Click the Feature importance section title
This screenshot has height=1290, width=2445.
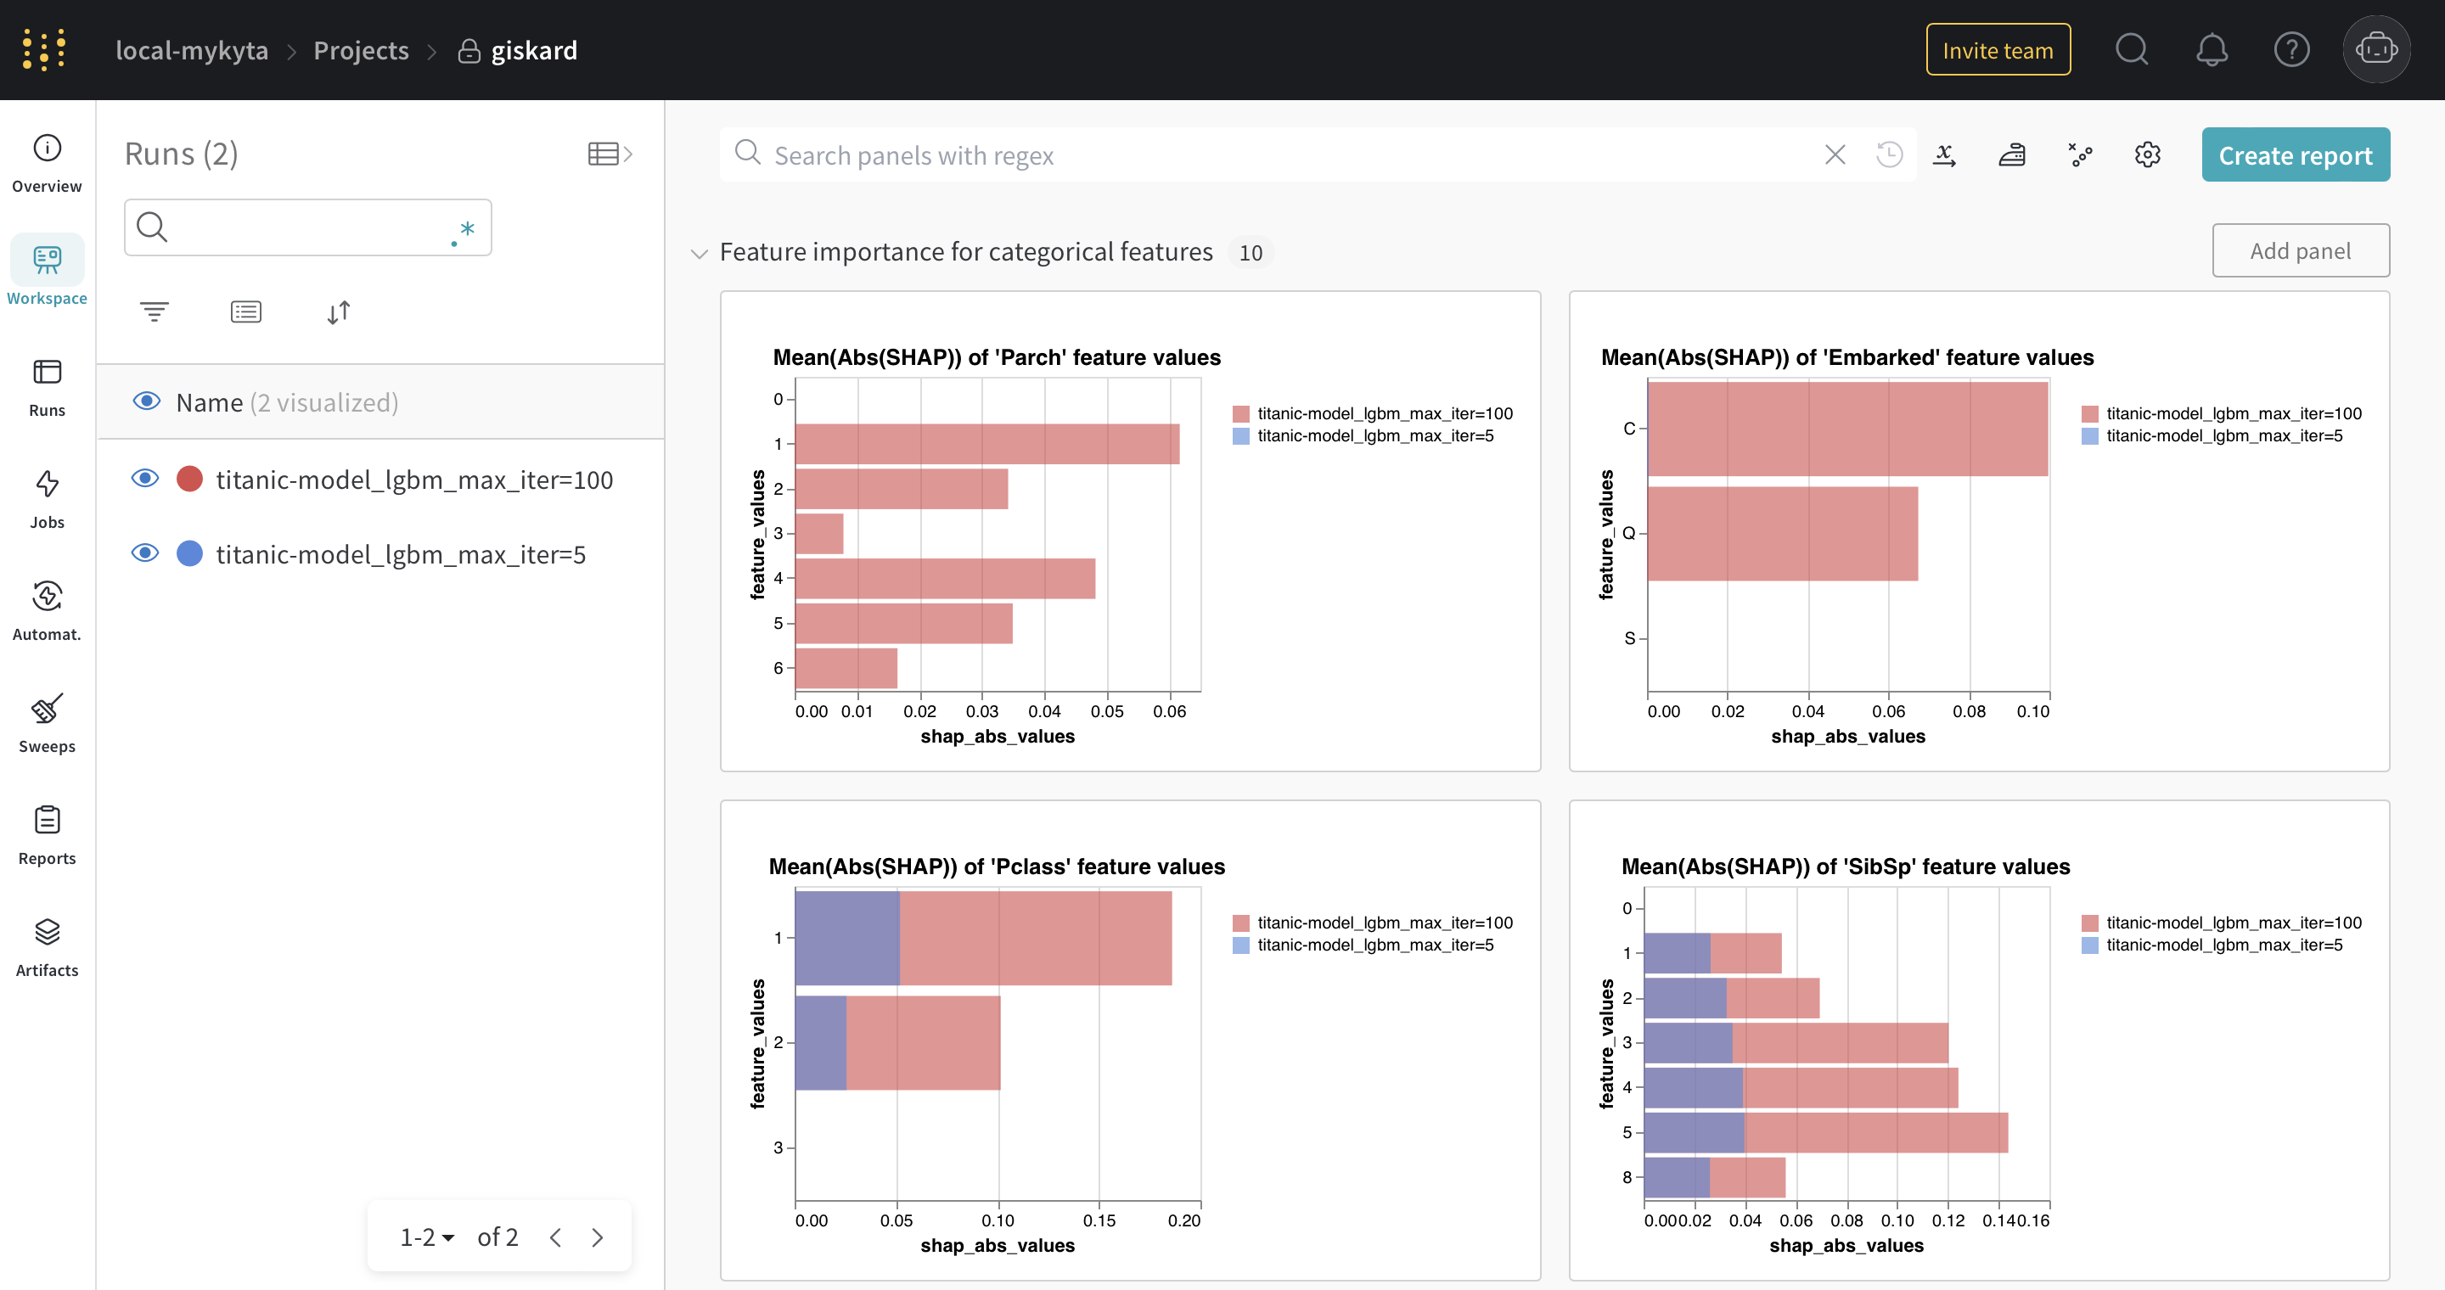[x=965, y=251]
